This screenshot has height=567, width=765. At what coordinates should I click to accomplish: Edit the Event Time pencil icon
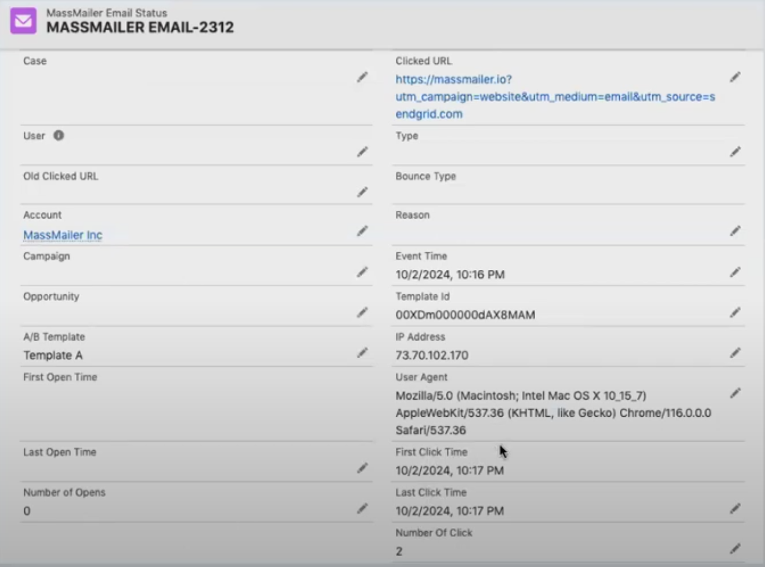tap(735, 272)
